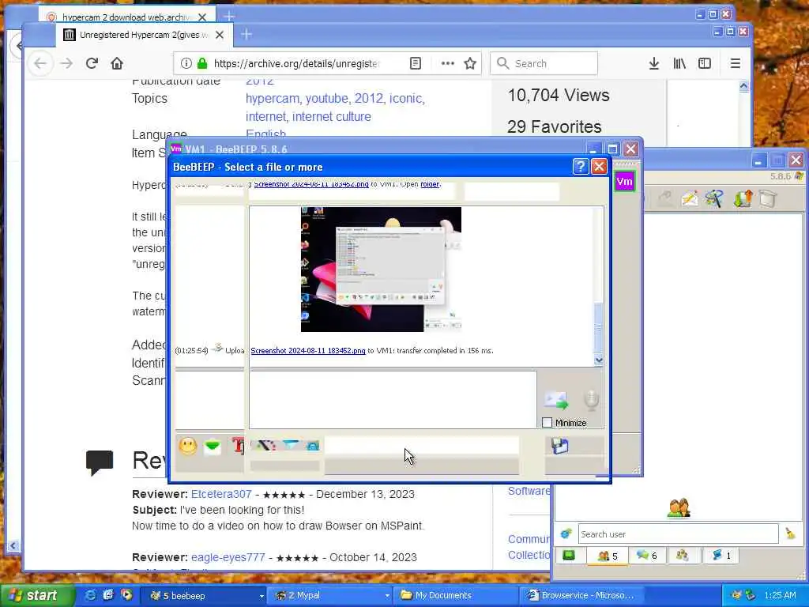Open file transfers icon with up-down arrows
The height and width of the screenshot is (607, 809).
743,198
